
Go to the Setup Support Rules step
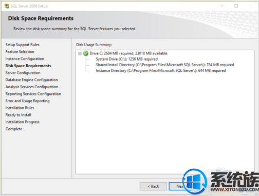click(23, 45)
